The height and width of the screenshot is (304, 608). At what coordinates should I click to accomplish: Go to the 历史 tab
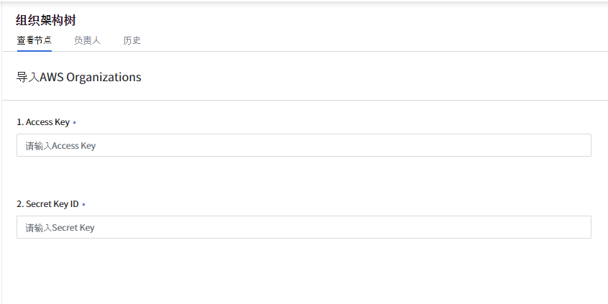pos(132,41)
